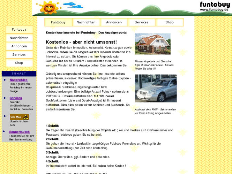Screen dimensions: 232x174
Task: Click the caption 'Häuser Angebote und Gesuche:'
Action: [x=153, y=61]
